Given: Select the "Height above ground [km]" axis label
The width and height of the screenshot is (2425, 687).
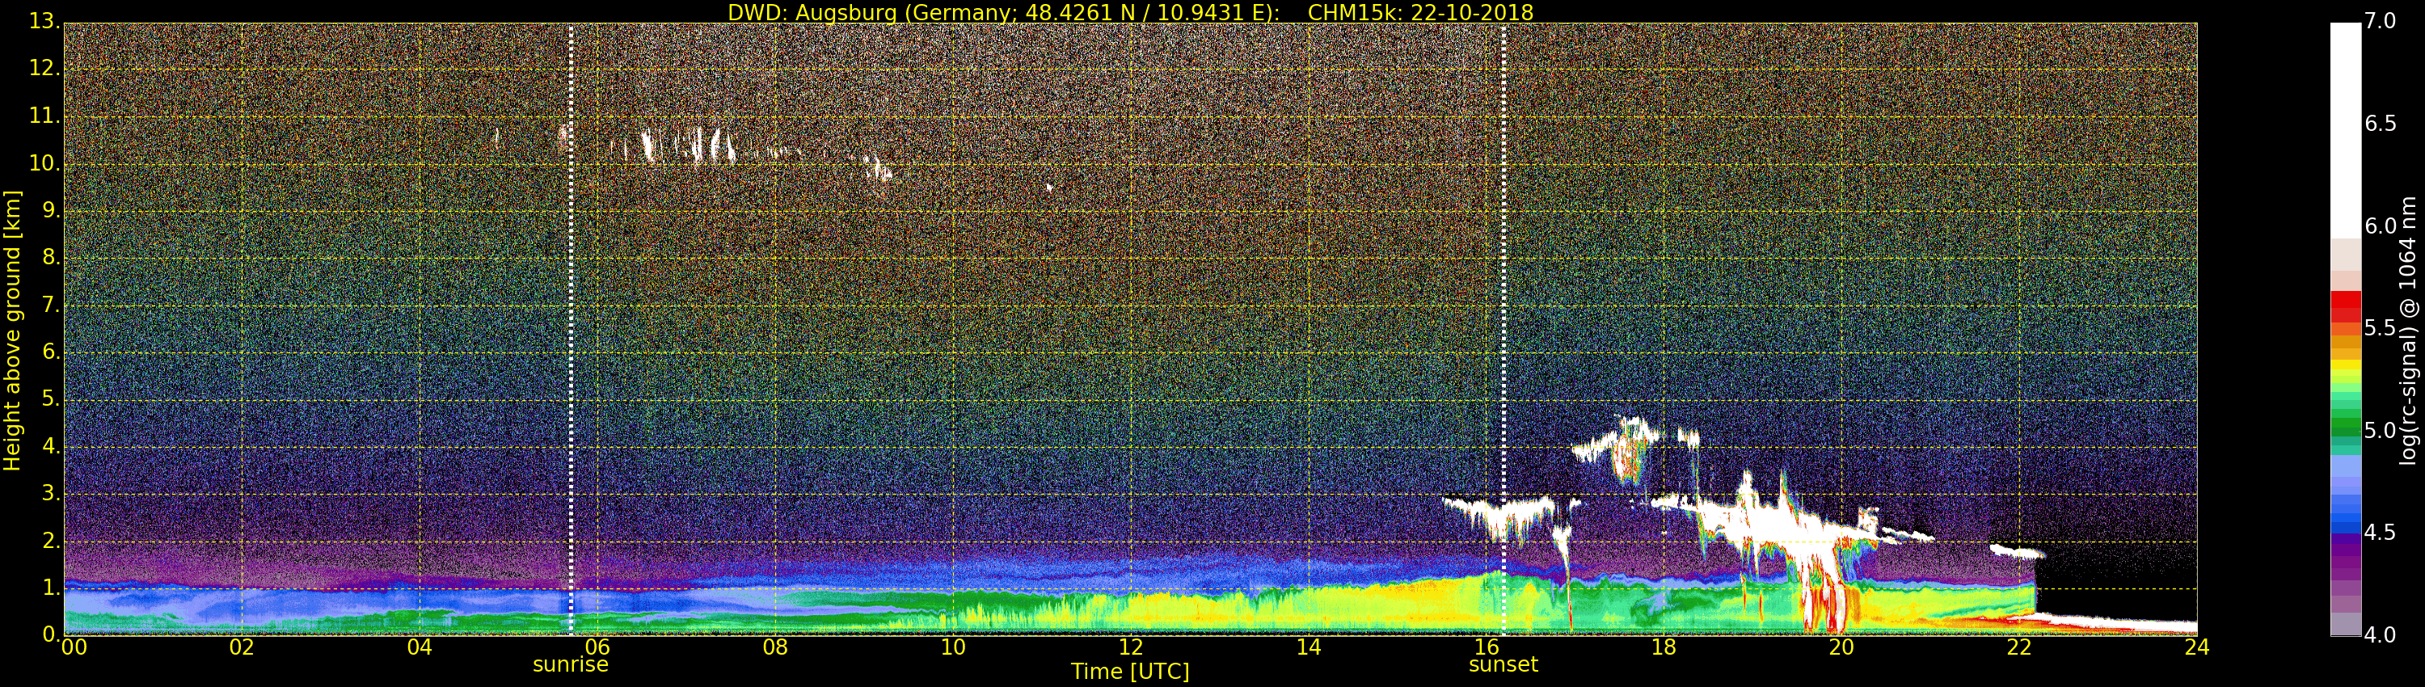Looking at the screenshot, I should point(12,331).
